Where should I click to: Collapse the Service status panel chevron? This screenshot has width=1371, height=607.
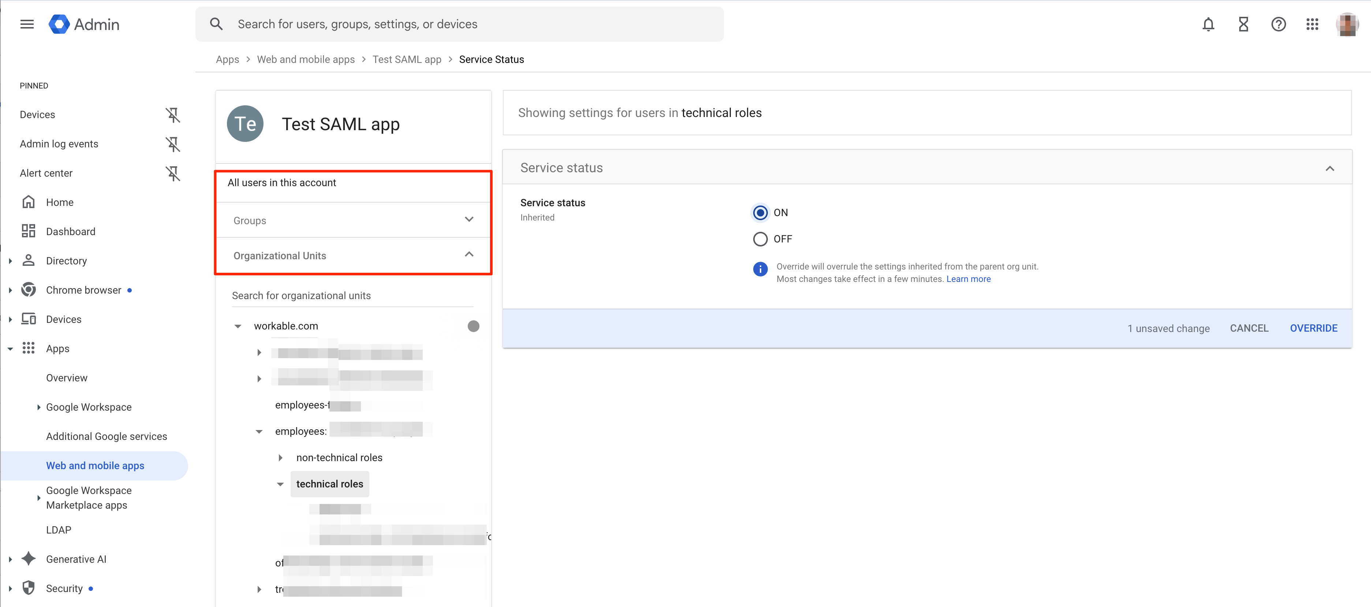(1330, 169)
